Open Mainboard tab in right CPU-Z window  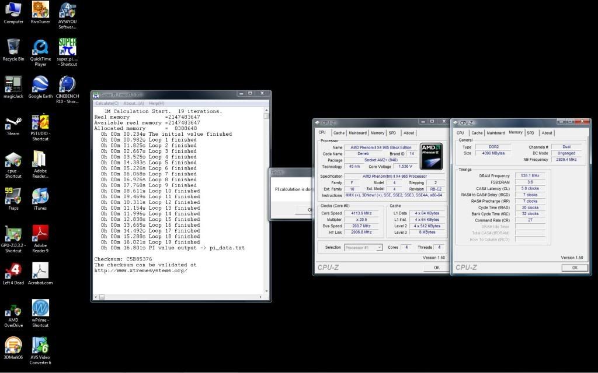(495, 133)
